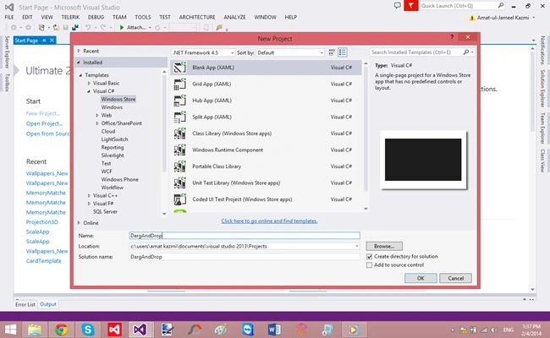This screenshot has height=338, width=550.
Task: Expand the Online templates section
Action: point(79,223)
